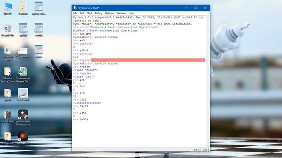The width and height of the screenshot is (282, 158).
Task: Close the Python Shell window
Action: click(205, 8)
